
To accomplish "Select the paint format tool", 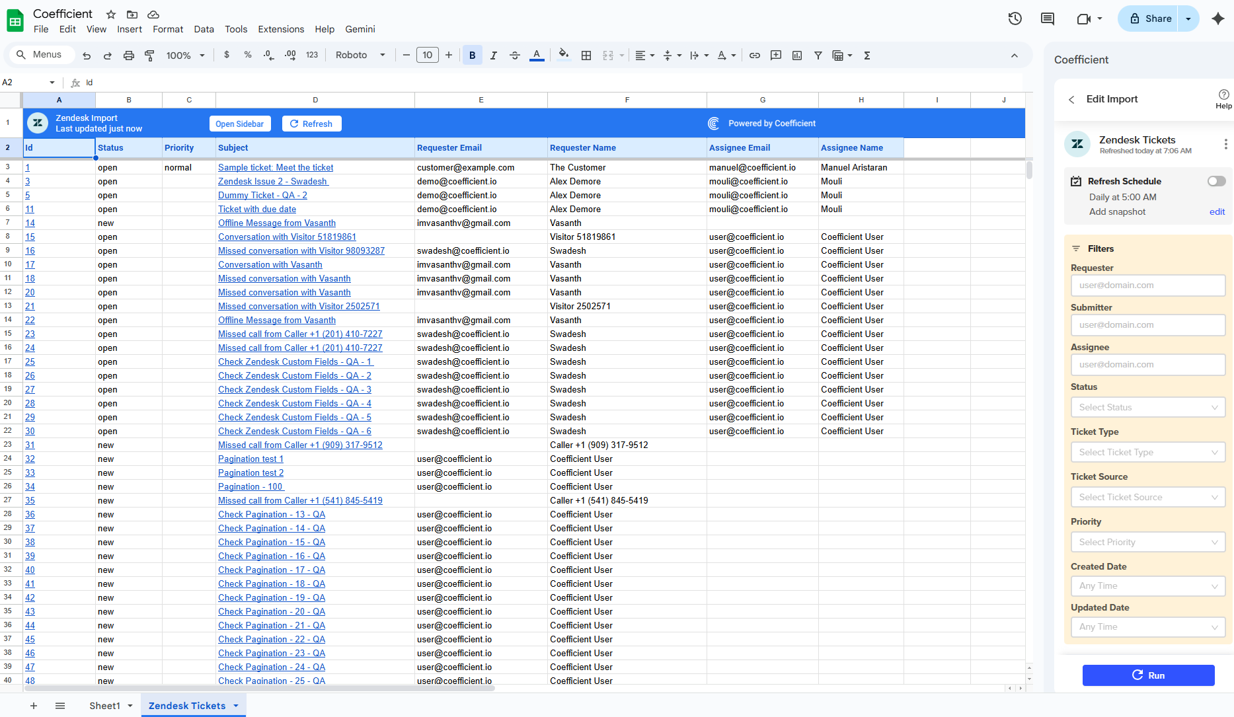I will tap(150, 56).
